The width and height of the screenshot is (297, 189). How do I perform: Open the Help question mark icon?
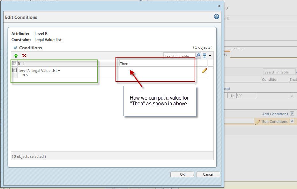[x=217, y=16]
